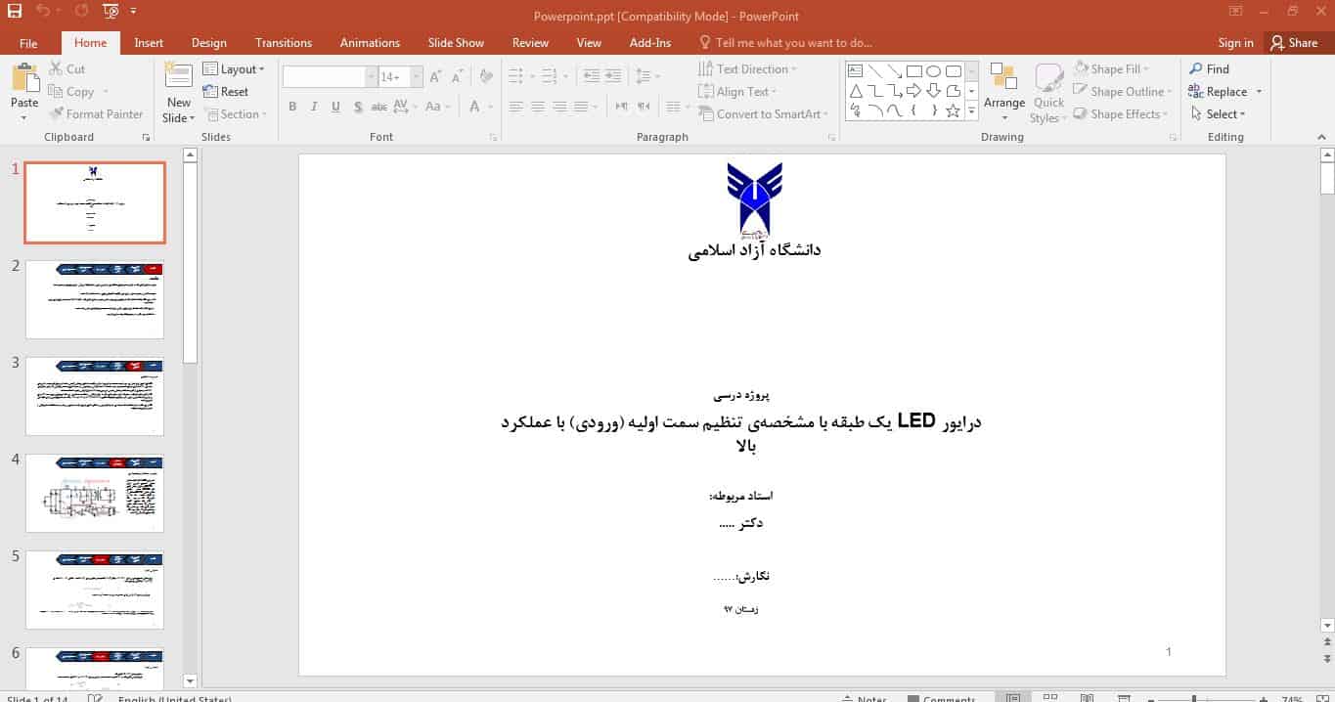Open Font dialog launcher
The height and width of the screenshot is (702, 1335).
click(494, 138)
